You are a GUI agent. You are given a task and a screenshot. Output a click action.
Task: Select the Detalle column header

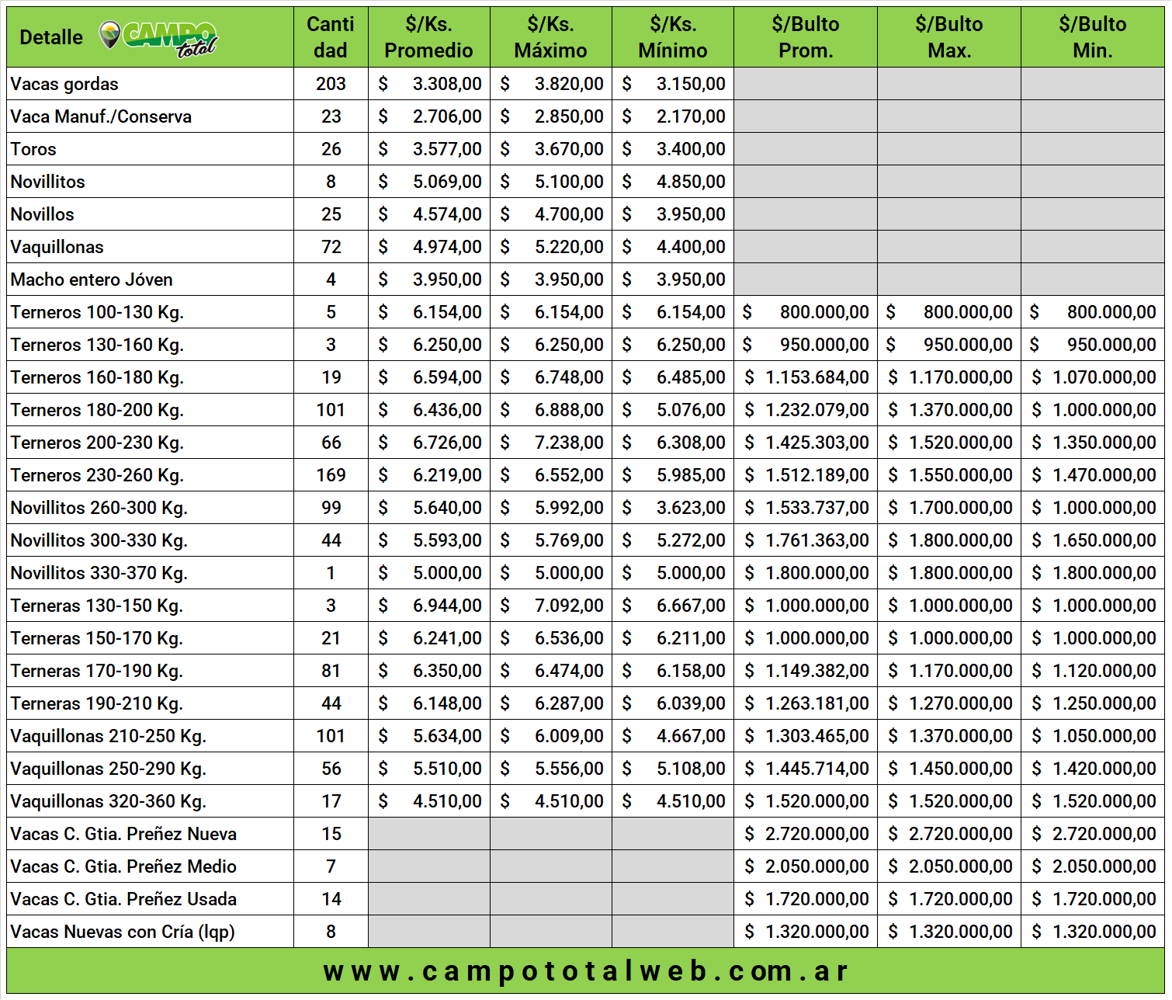(x=51, y=37)
